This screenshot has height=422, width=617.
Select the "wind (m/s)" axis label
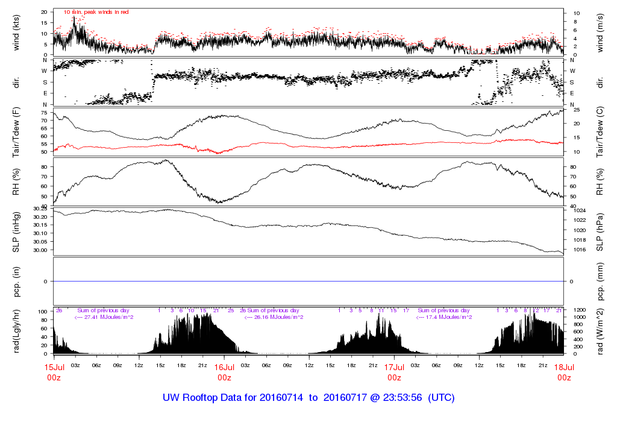click(600, 33)
